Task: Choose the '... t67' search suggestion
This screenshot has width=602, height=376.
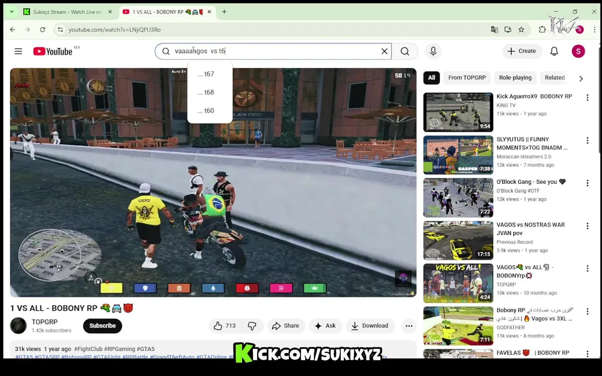Action: coord(210,74)
